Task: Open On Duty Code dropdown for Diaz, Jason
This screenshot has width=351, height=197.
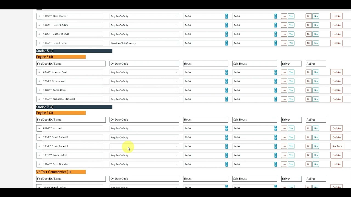Action: (144, 128)
